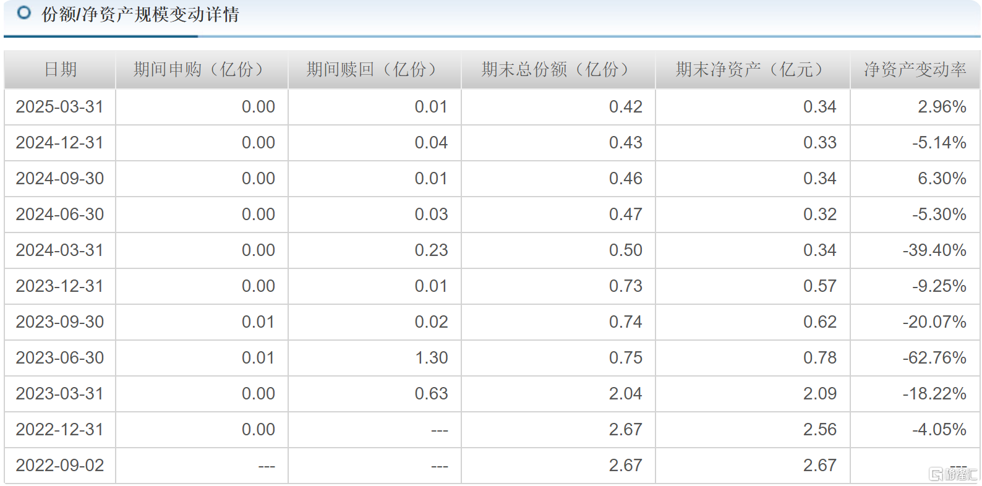Viewport: 982px width, 486px height.
Task: Select the 期末总份额(亿份) column header
Action: (x=558, y=69)
